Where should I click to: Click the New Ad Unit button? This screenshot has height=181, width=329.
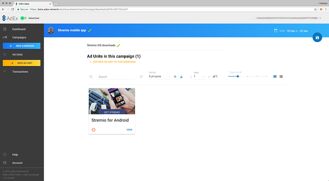(x=22, y=63)
